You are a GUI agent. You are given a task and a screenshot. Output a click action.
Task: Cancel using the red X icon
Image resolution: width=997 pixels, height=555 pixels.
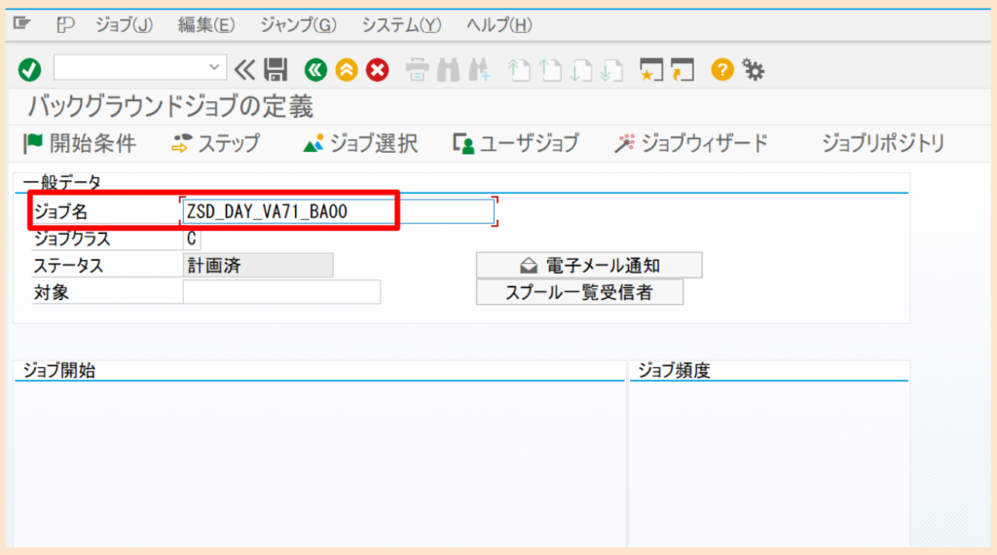click(x=378, y=70)
